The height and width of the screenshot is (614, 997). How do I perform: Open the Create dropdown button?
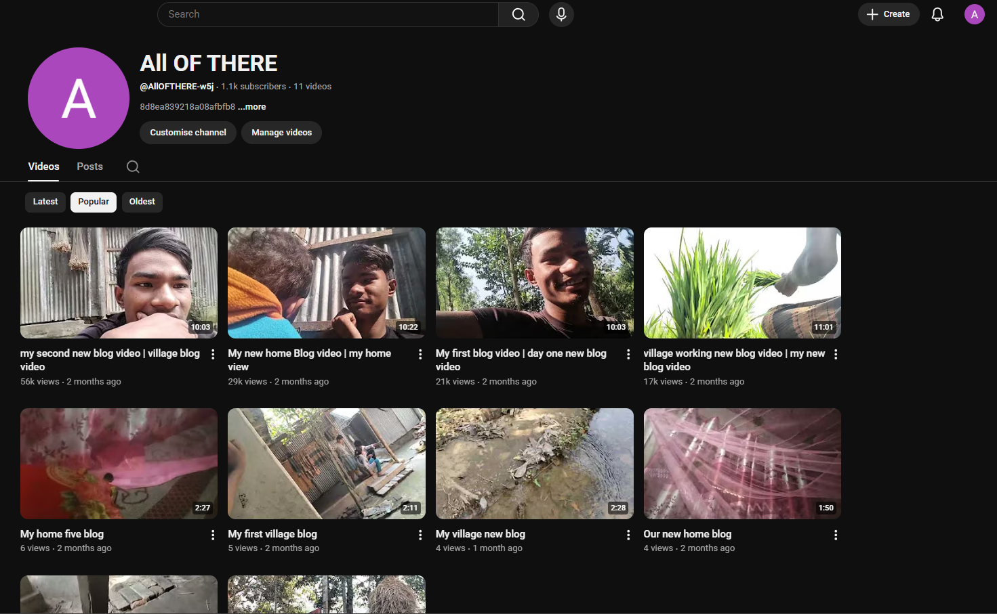888,14
